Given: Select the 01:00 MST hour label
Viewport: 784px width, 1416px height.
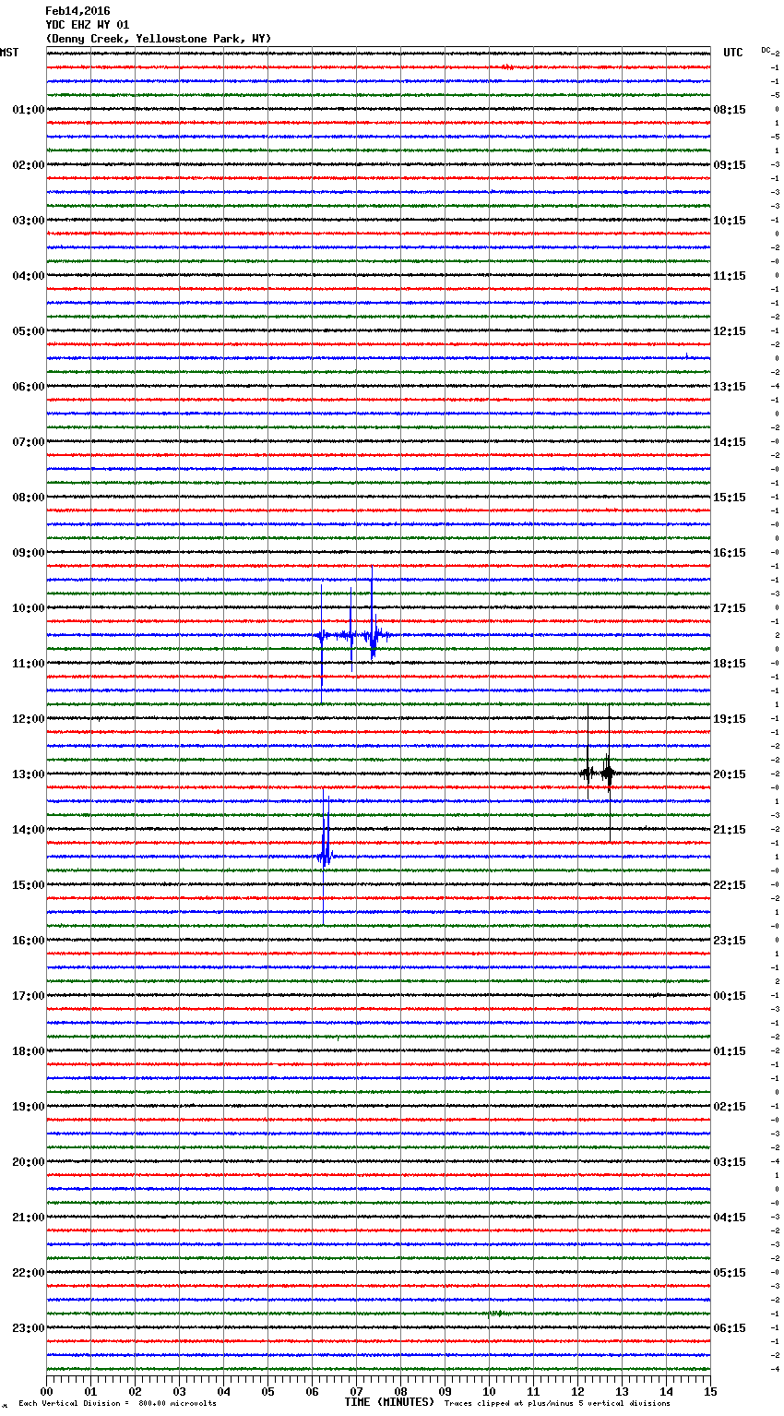Looking at the screenshot, I should click(28, 110).
